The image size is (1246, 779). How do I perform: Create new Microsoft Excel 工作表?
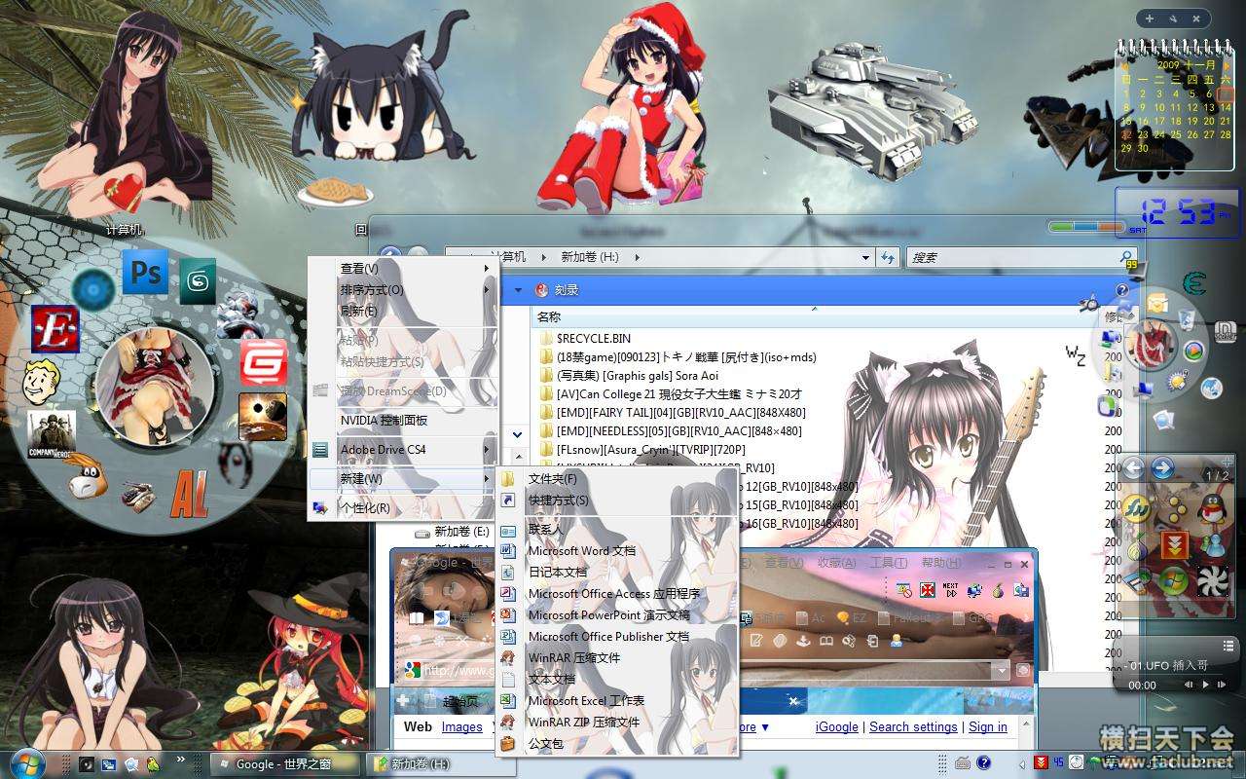(617, 700)
